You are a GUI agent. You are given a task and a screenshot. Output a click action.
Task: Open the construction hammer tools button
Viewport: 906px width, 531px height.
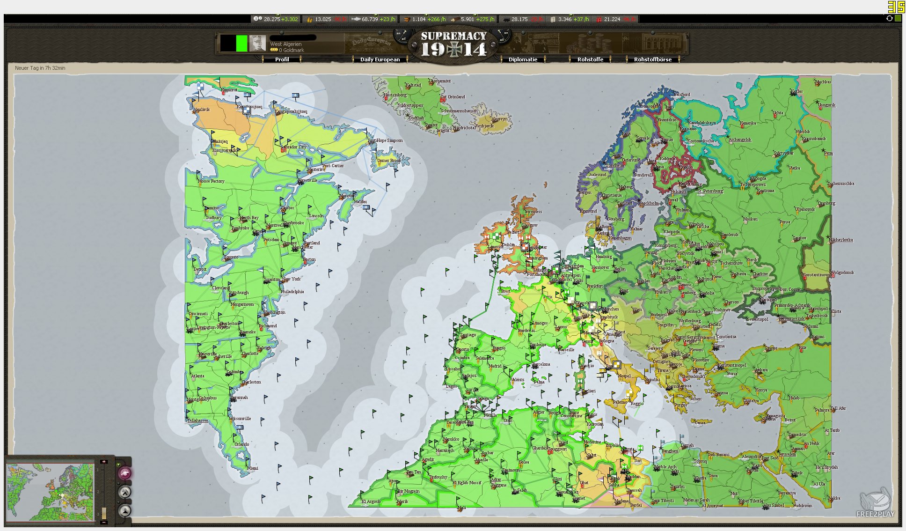(x=124, y=492)
